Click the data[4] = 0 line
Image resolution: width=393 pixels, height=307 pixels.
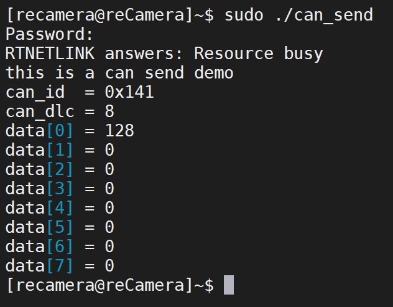coord(60,208)
